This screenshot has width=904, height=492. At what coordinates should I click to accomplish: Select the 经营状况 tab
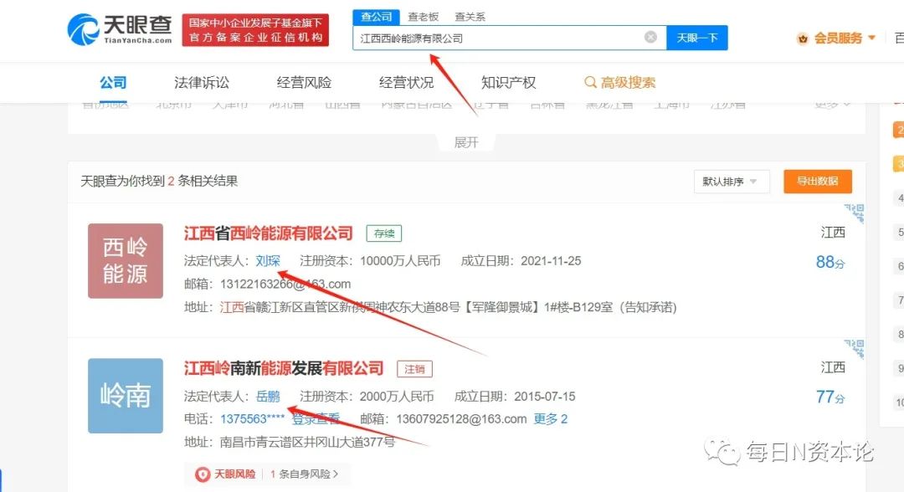pyautogui.click(x=407, y=82)
